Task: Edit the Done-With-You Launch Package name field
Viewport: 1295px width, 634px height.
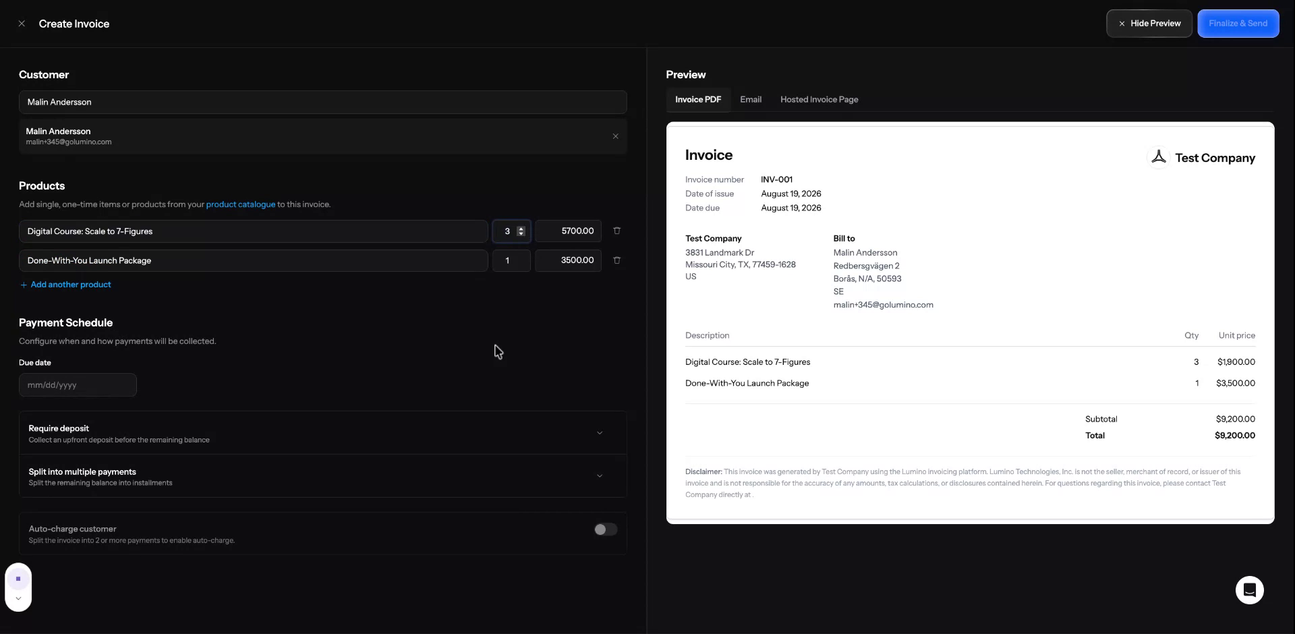Action: [253, 260]
